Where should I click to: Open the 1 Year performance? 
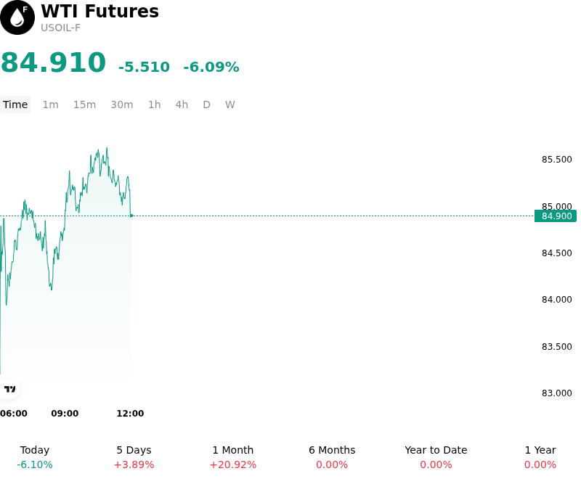point(540,457)
